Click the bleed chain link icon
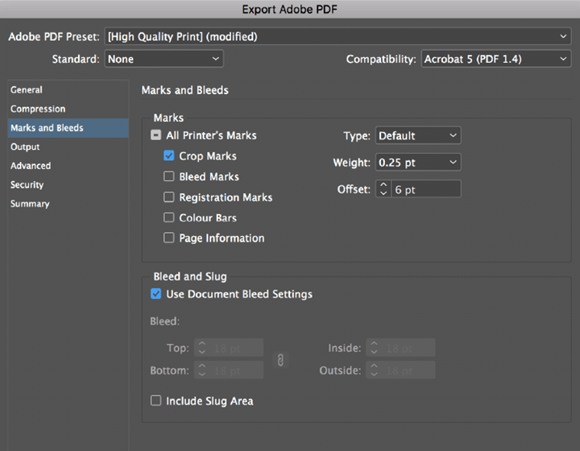This screenshot has width=580, height=451. pyautogui.click(x=280, y=360)
